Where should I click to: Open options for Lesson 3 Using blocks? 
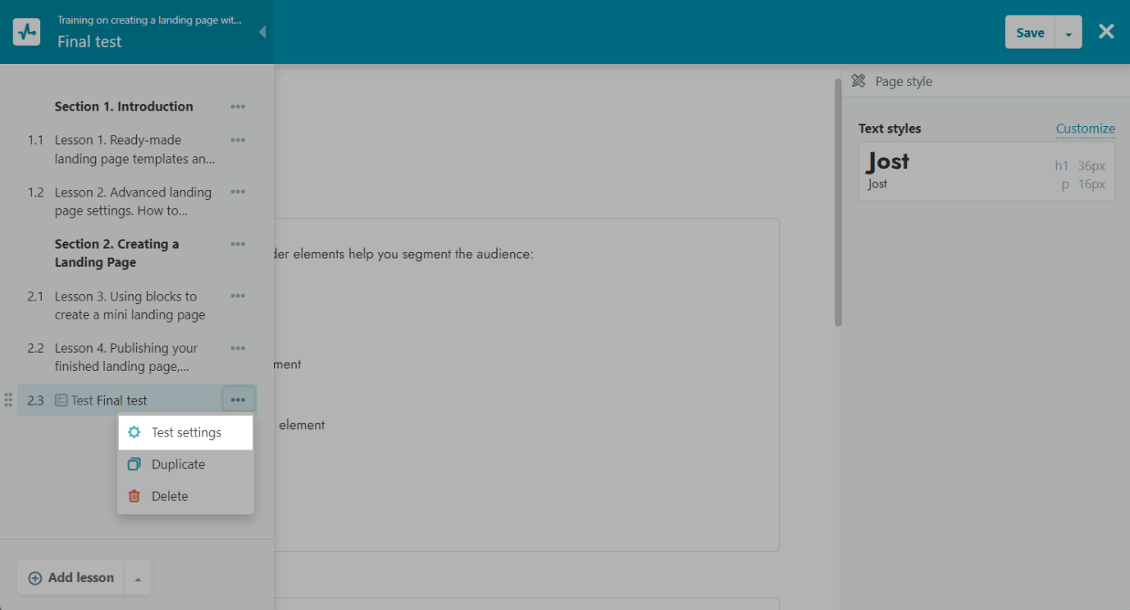pos(238,296)
